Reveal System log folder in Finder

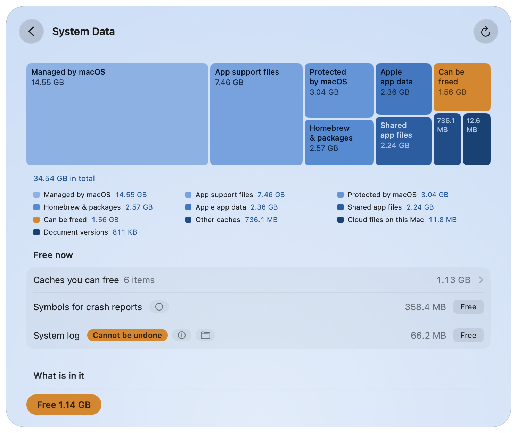205,335
